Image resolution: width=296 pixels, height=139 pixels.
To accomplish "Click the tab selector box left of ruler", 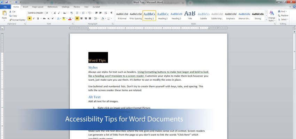I will click(x=2, y=28).
